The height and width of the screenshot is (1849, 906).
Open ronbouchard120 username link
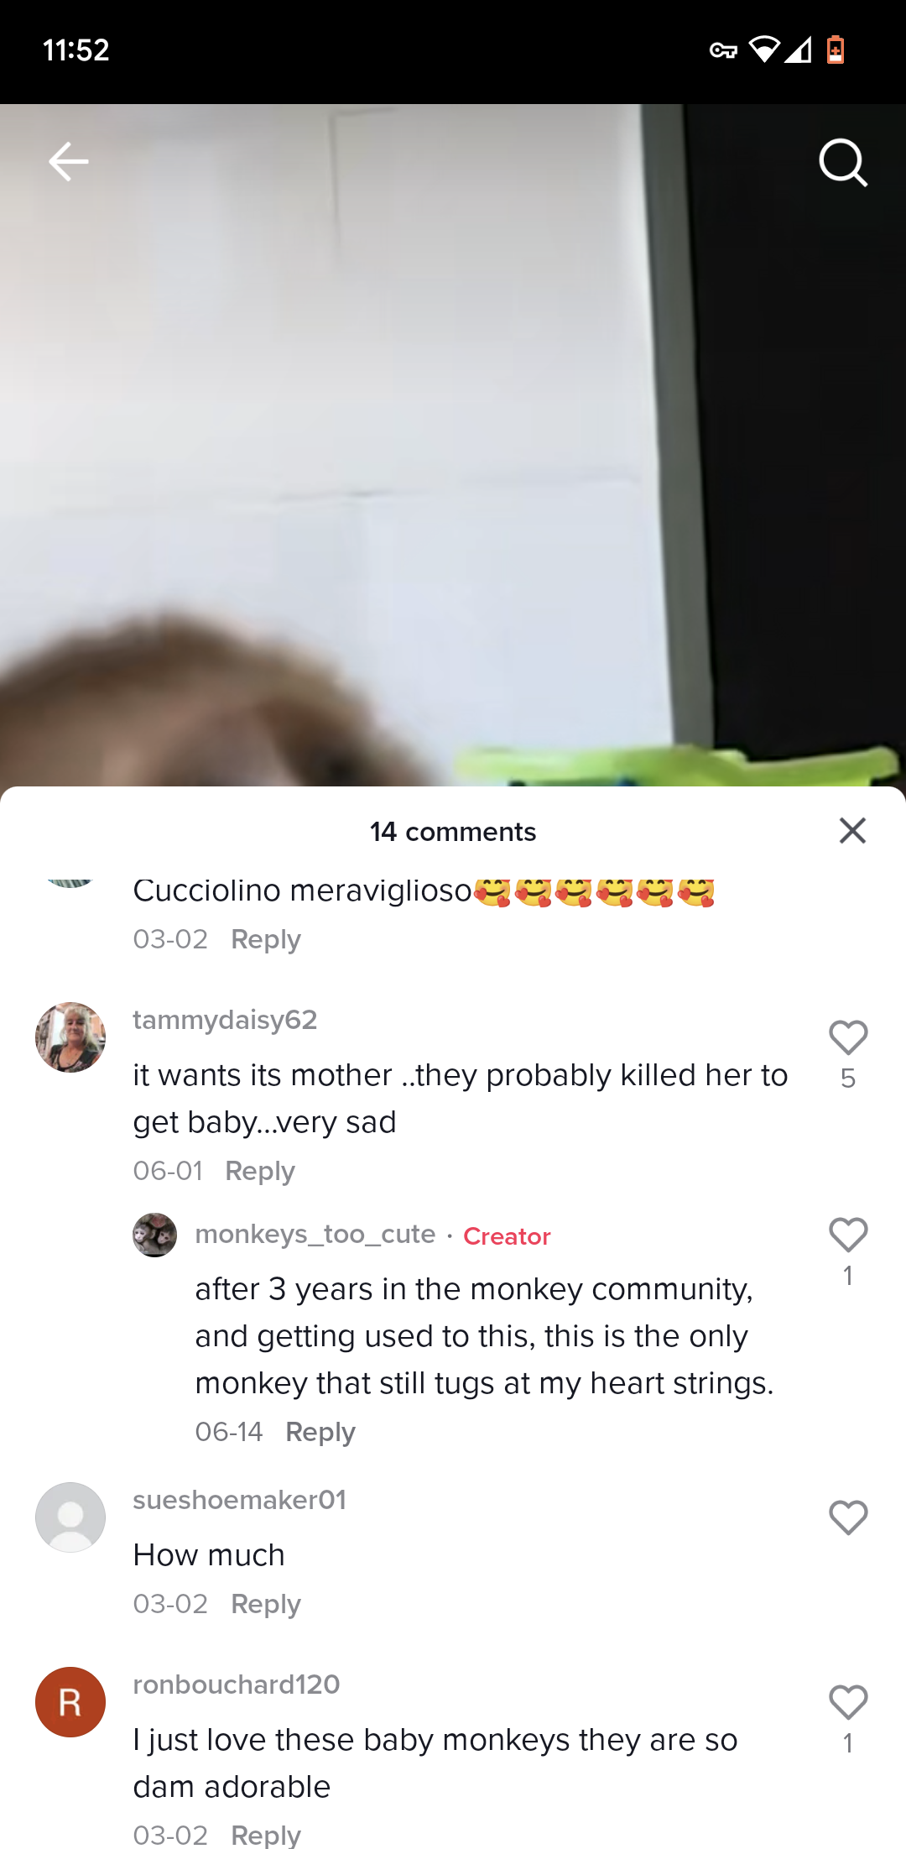[x=237, y=1684]
